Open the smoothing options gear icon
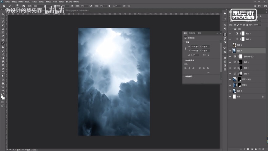The height and width of the screenshot is (151, 268). (x=109, y=6)
